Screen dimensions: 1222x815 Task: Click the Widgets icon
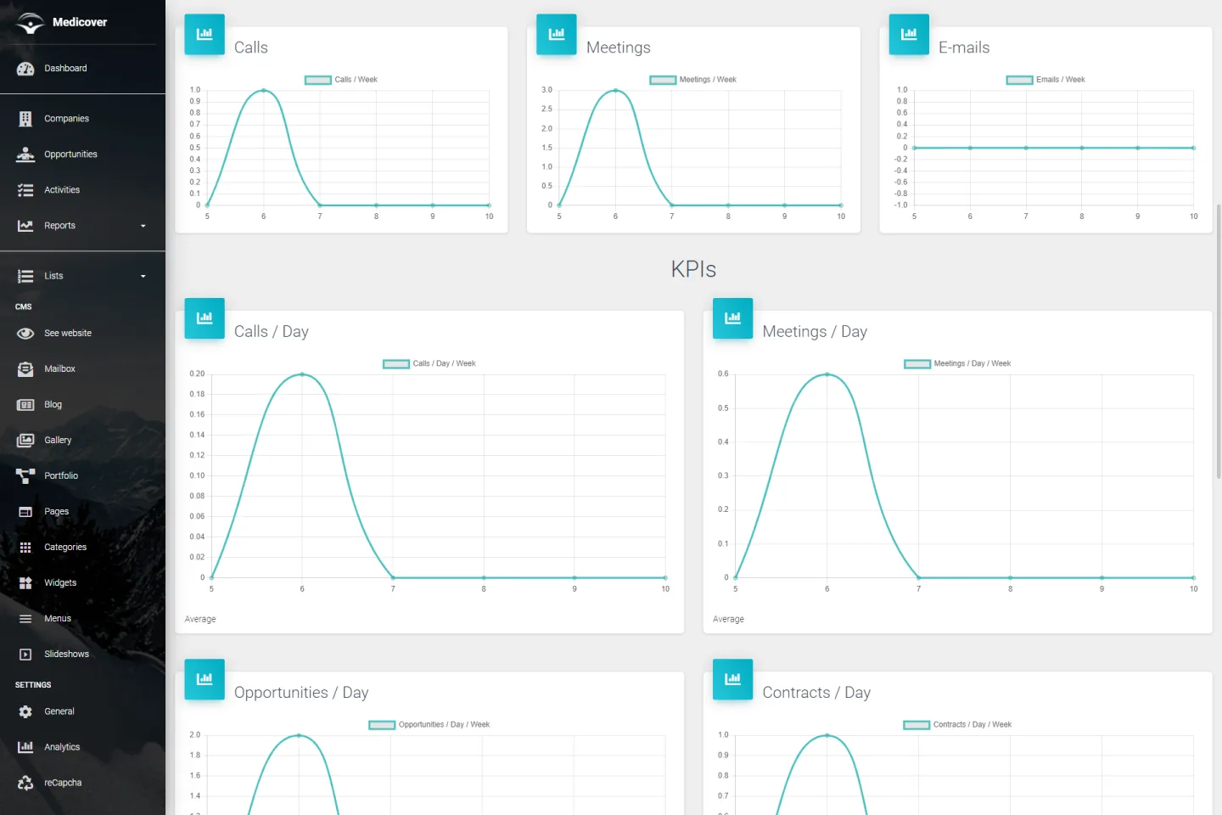tap(25, 583)
